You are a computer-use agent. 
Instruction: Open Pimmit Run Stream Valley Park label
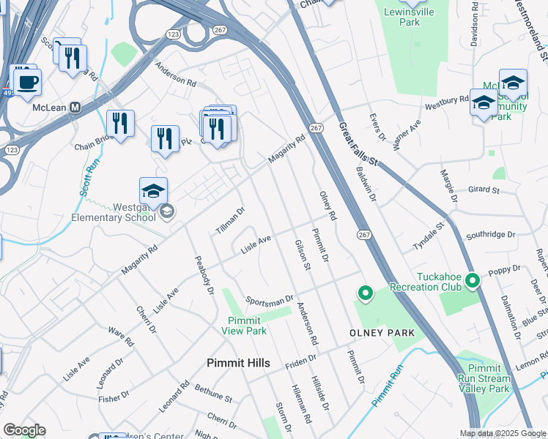(x=484, y=378)
